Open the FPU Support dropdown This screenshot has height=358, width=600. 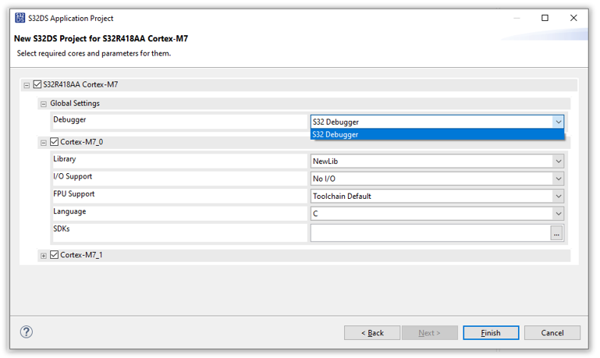[437, 197]
